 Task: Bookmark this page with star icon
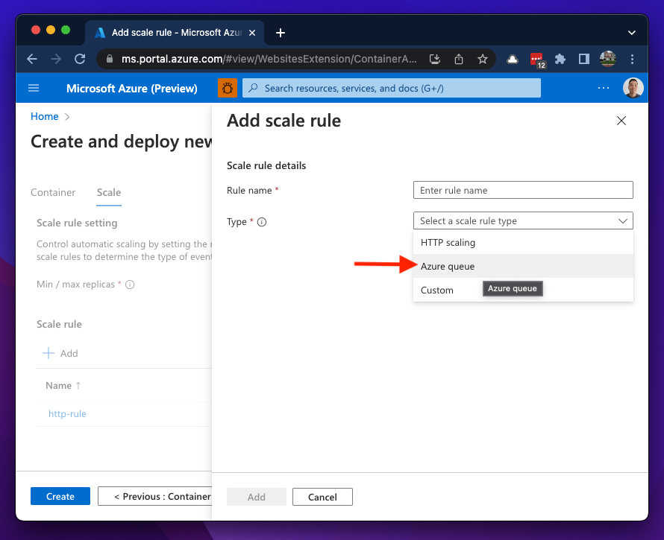[x=483, y=59]
